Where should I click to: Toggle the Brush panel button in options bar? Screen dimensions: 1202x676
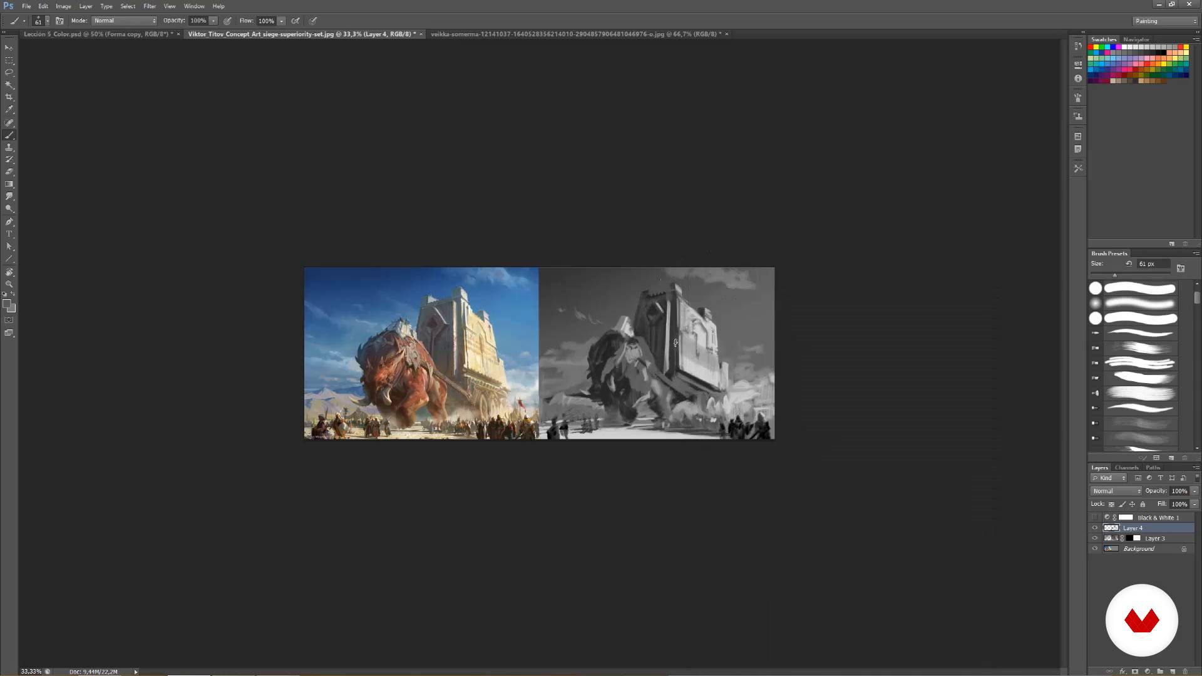(59, 21)
